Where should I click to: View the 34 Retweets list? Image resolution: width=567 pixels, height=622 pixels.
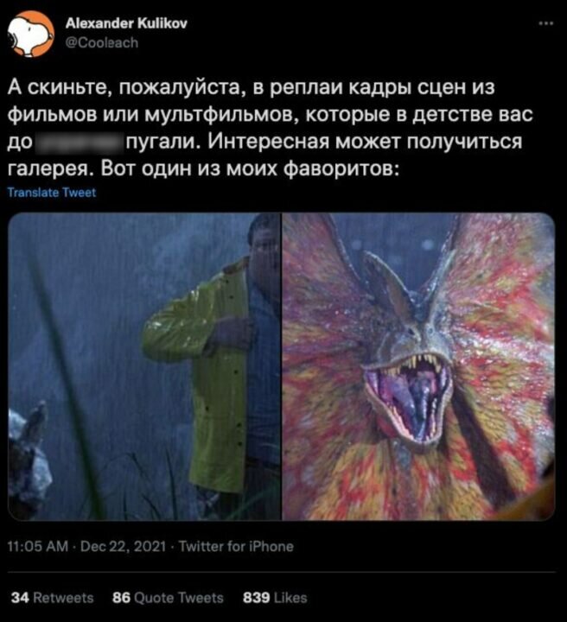[53, 598]
